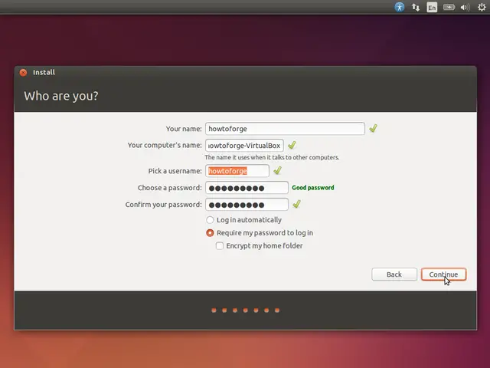Click the Confirm your password field
The width and height of the screenshot is (490, 368).
(x=247, y=205)
